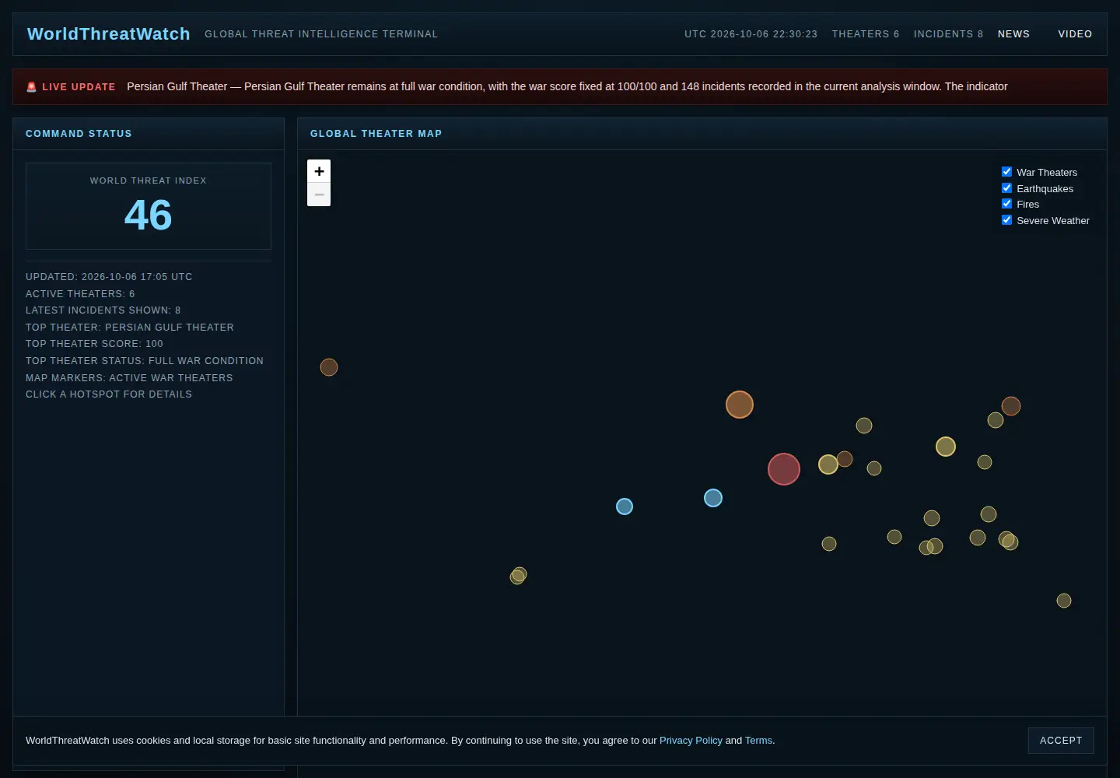Screen dimensions: 1120x778
Task: Click 'MAP MARKERS: ACTIVE WAR THEATERS' line
Action: pyautogui.click(x=129, y=378)
